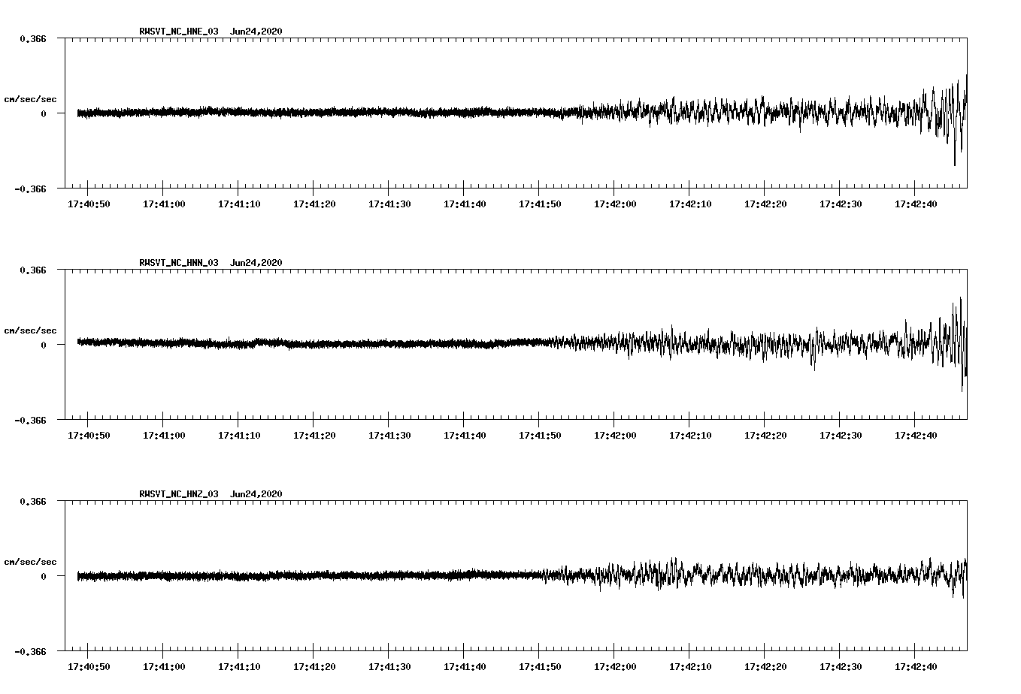
Task: Click the 0.366 upper limit on HNZ axis
Action: [32, 501]
